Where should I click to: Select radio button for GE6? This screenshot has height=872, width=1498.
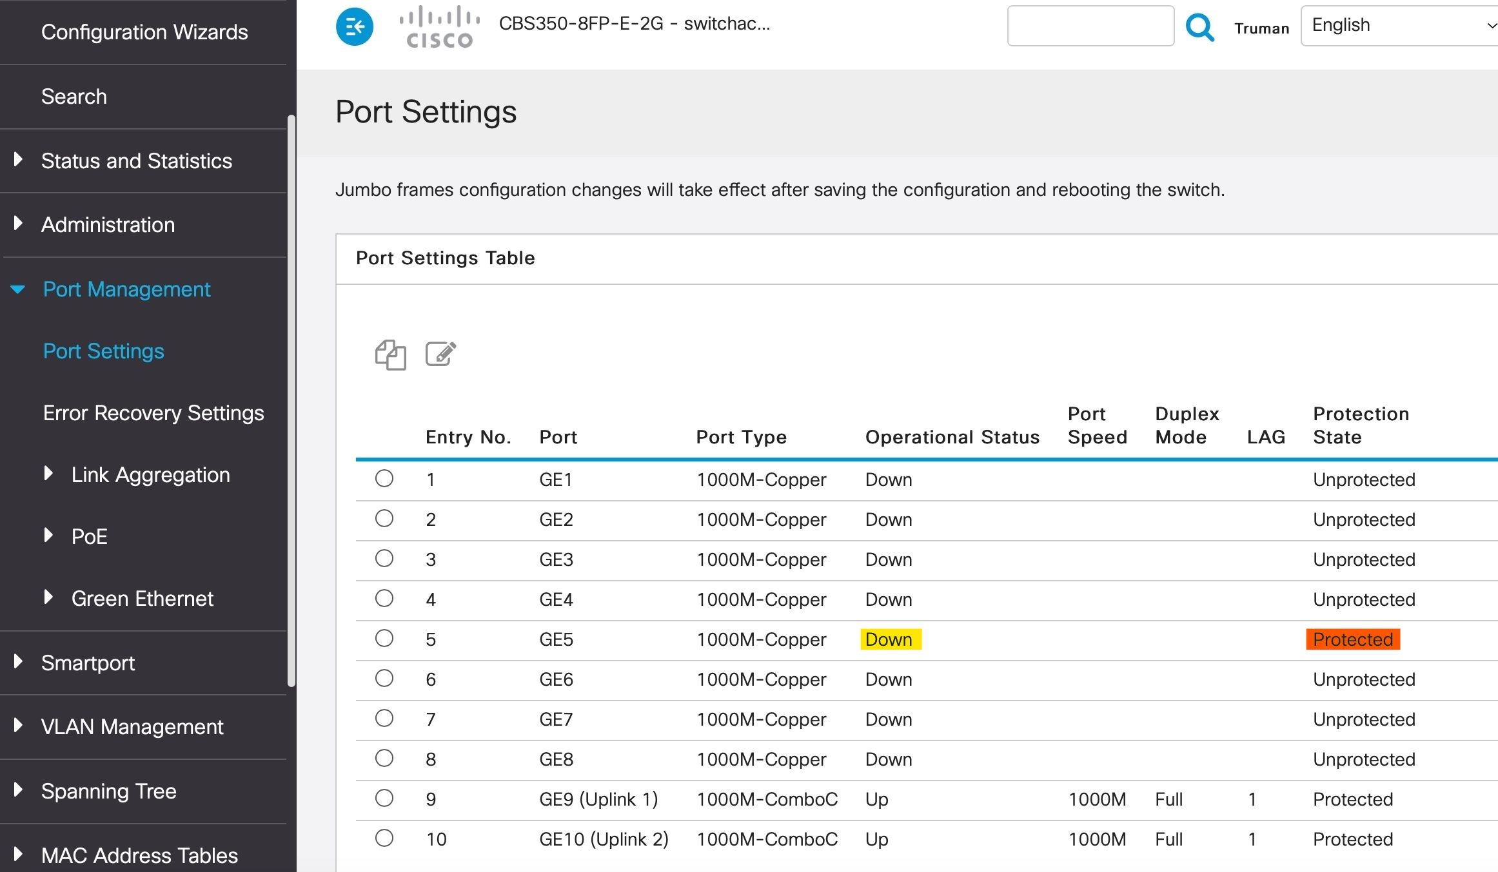[384, 678]
